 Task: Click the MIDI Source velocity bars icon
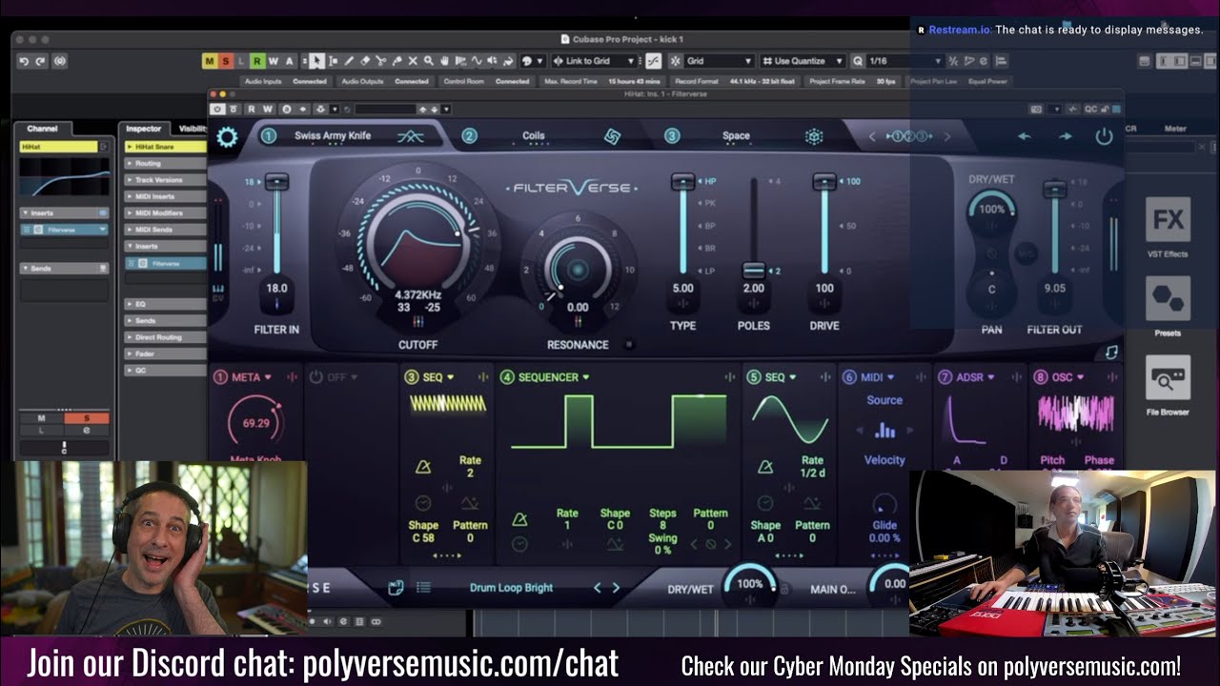tap(884, 431)
